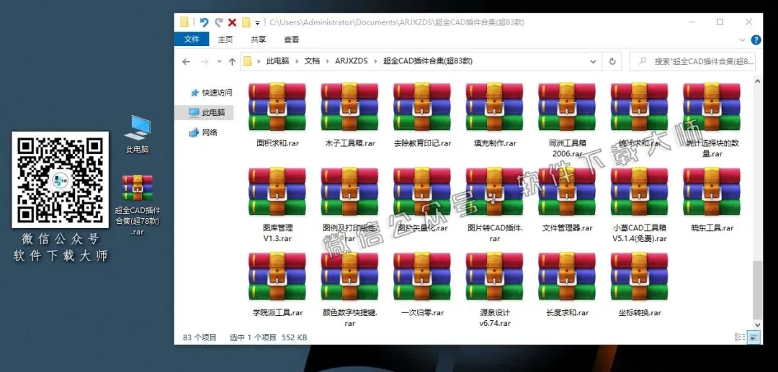This screenshot has height=372, width=778.
Task: Click the redo icon in title bar
Action: tap(218, 22)
